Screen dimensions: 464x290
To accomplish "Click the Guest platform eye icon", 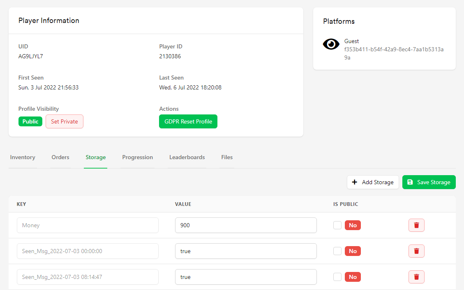I will click(x=331, y=44).
